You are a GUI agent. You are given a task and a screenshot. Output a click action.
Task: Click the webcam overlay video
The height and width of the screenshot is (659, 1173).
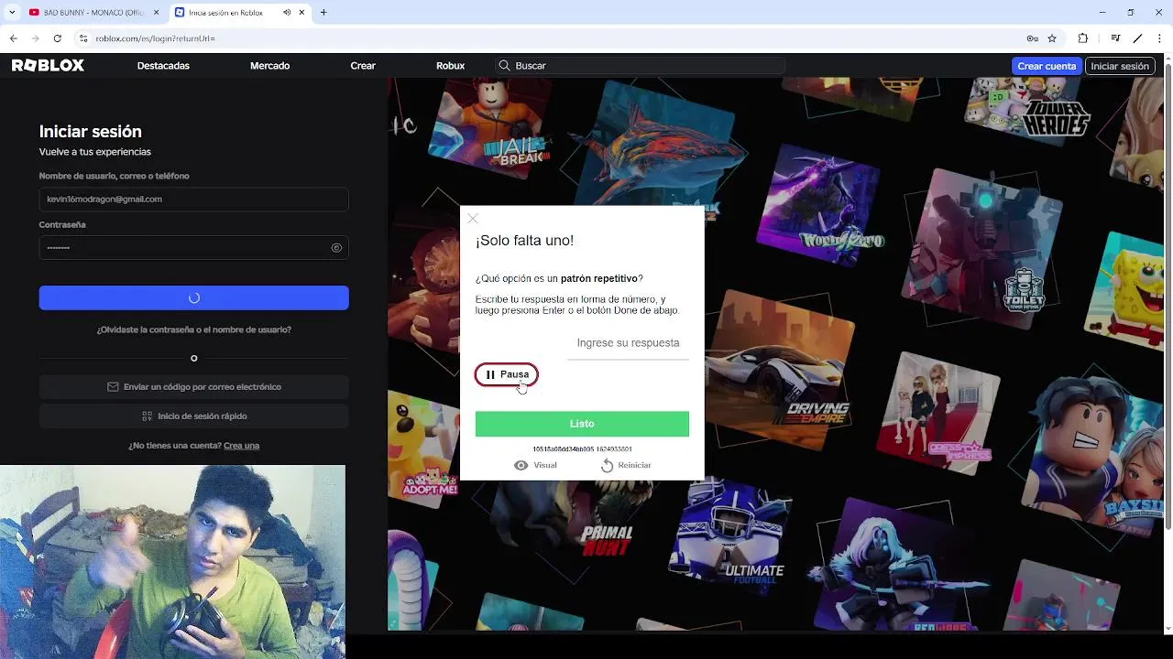[172, 562]
